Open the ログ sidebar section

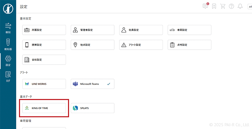pos(8,77)
